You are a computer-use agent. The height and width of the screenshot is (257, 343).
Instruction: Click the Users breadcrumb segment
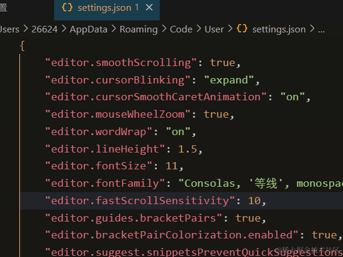[x=10, y=29]
